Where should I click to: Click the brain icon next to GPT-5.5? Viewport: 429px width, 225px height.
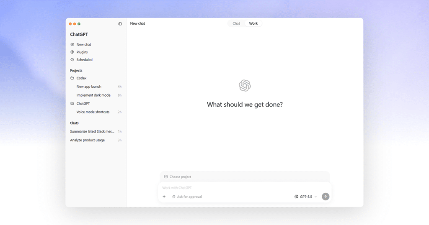296,197
